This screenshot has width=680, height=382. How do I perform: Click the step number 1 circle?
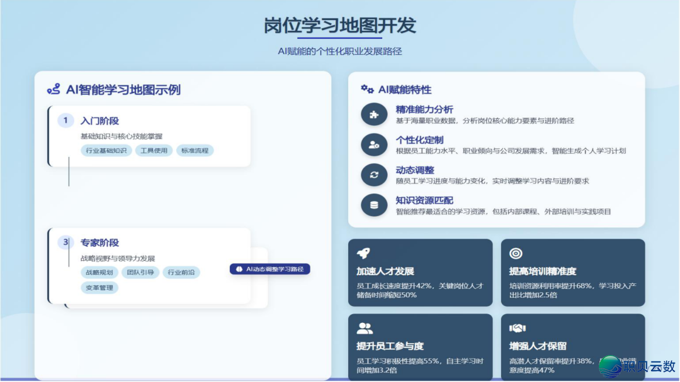pyautogui.click(x=65, y=120)
